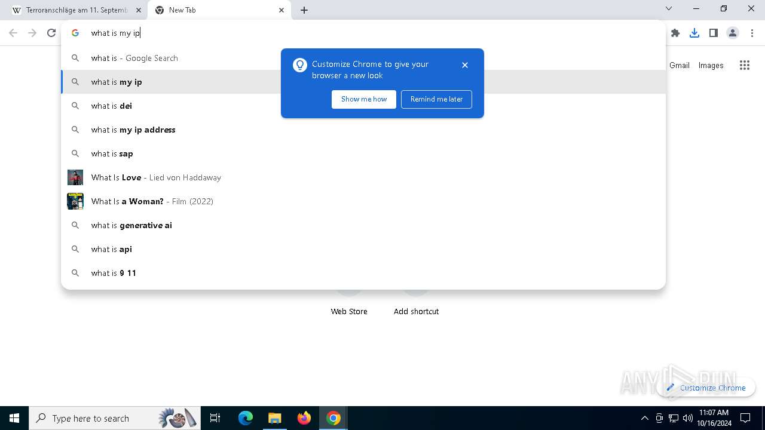Click the taskbar clock showing 11:07 AM
Screen dimensions: 765x430
tap(714, 418)
